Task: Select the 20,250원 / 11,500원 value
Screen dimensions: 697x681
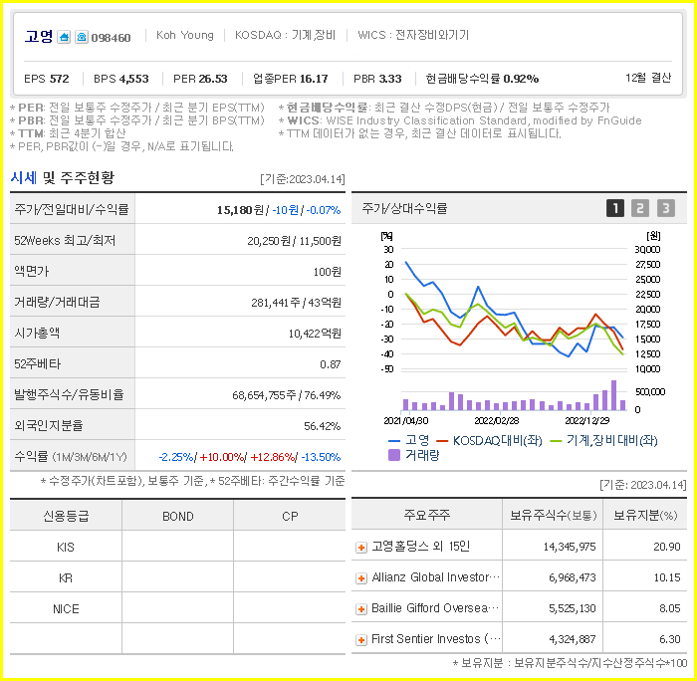Action: click(x=295, y=241)
